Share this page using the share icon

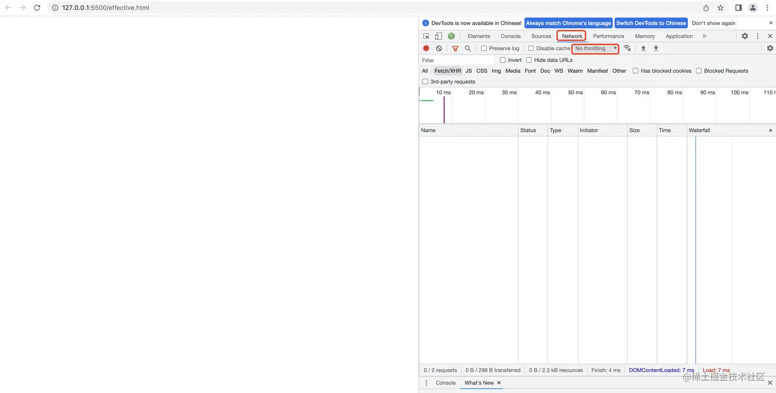706,8
